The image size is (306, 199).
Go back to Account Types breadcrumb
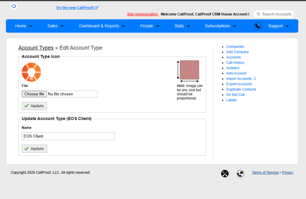click(36, 48)
